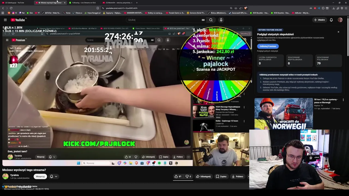349x196 pixels.
Task: Bookmark this page via address bar icon
Action: [x=98, y=8]
